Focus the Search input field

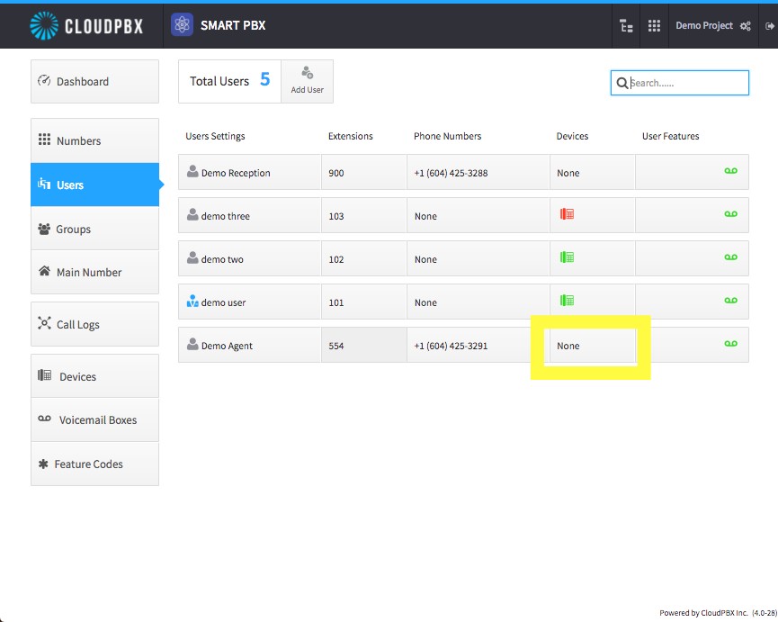click(x=680, y=83)
